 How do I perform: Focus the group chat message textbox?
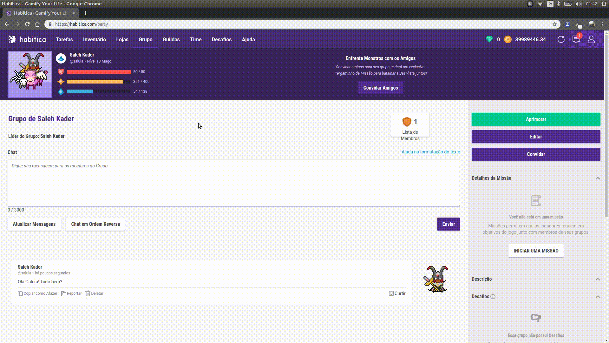point(234,183)
